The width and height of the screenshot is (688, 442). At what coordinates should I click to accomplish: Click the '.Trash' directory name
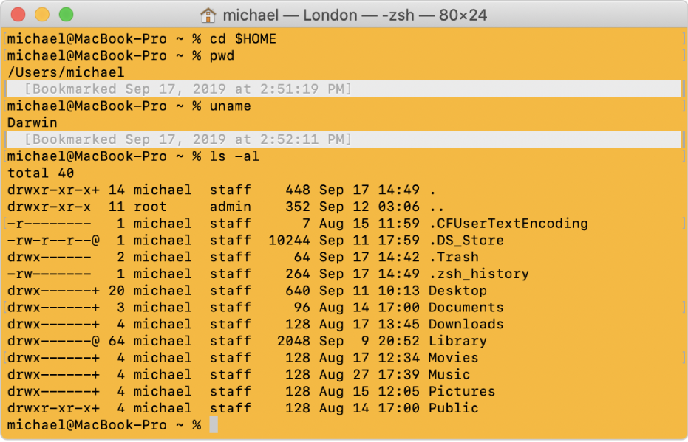point(454,257)
